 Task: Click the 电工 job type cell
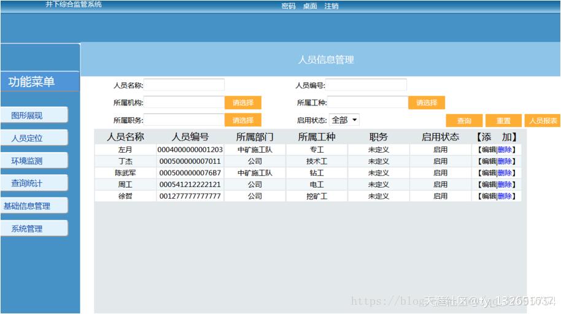tap(317, 185)
